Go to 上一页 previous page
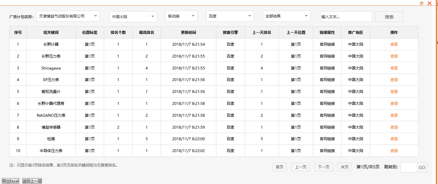 tap(300, 167)
